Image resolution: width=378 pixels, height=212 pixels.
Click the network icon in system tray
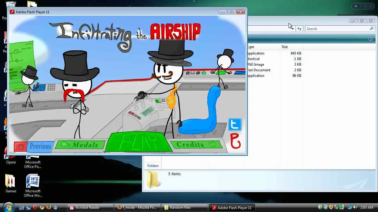350,207
